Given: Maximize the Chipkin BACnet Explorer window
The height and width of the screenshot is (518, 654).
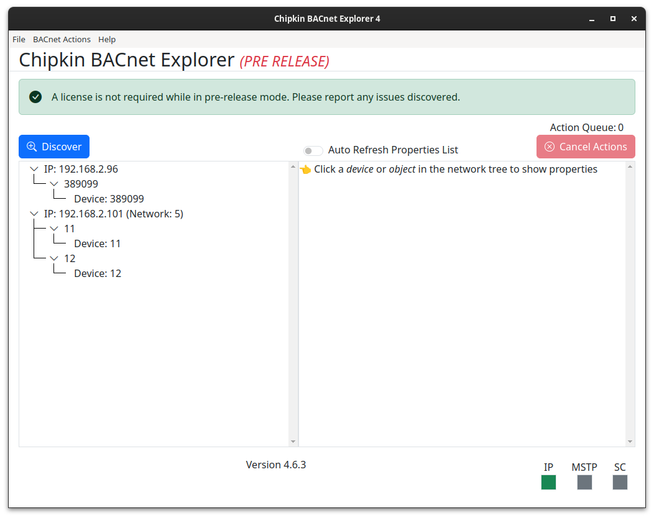Looking at the screenshot, I should click(613, 19).
